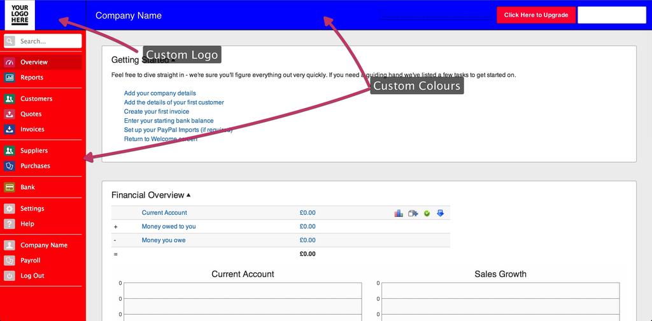Open Invoices via its sidebar icon

(10, 130)
